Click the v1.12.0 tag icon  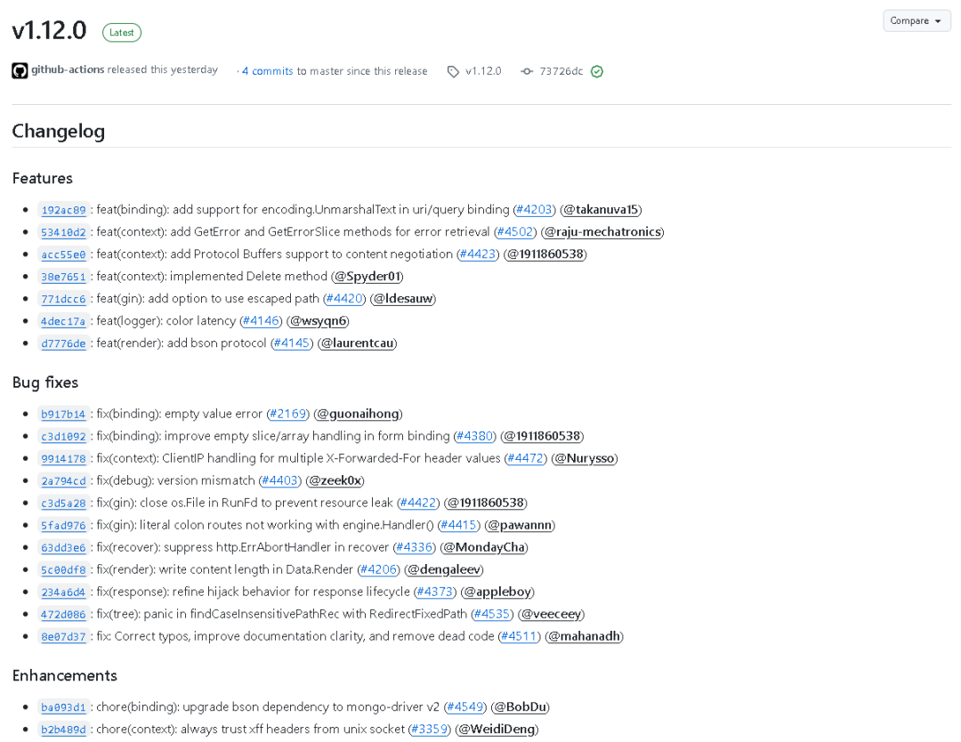coord(454,71)
